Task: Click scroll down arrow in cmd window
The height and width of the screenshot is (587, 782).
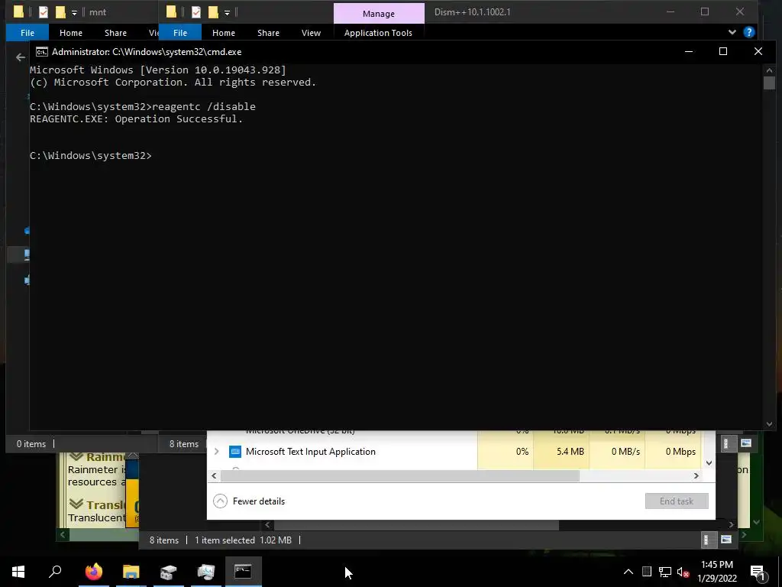Action: point(769,424)
